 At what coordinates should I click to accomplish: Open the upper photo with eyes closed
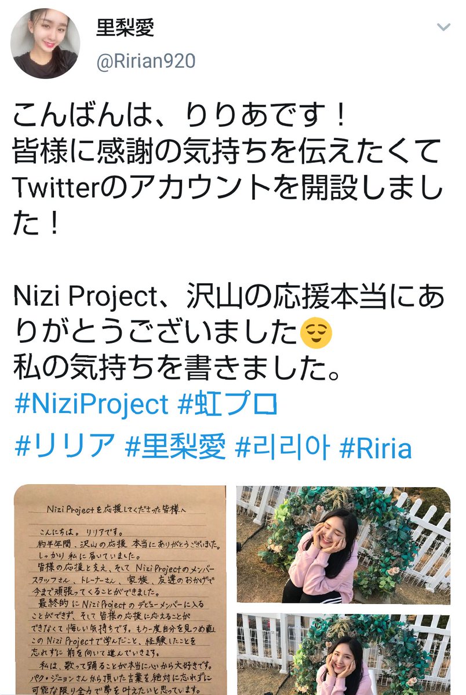(x=343, y=546)
